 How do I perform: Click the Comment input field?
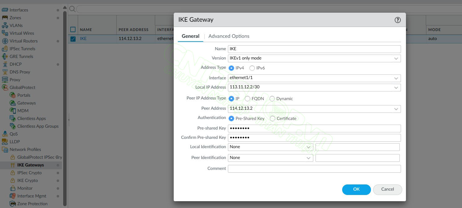(x=314, y=169)
